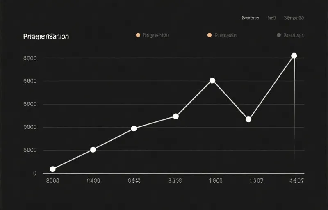Select the second data point on the line

pyautogui.click(x=93, y=150)
